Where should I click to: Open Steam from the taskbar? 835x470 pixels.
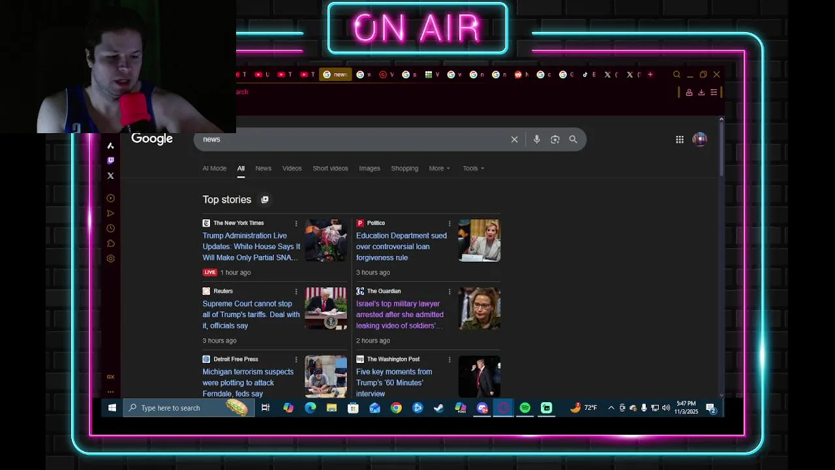[439, 408]
